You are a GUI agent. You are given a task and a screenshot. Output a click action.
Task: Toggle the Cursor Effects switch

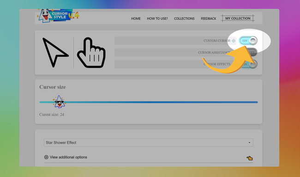coord(251,64)
